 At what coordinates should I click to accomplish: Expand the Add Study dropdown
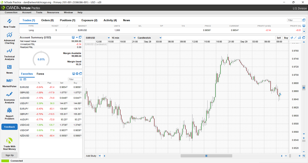99,156
